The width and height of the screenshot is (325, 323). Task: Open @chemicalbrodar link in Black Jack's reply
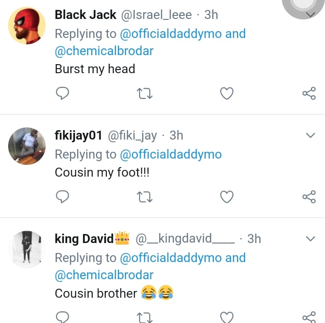pos(104,51)
